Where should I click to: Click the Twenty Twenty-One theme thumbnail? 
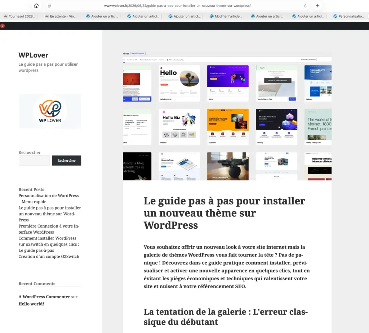point(318,127)
